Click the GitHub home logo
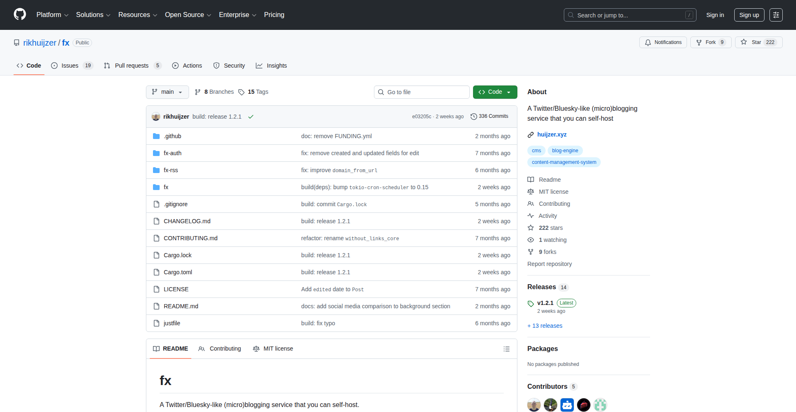The width and height of the screenshot is (796, 412). 19,15
